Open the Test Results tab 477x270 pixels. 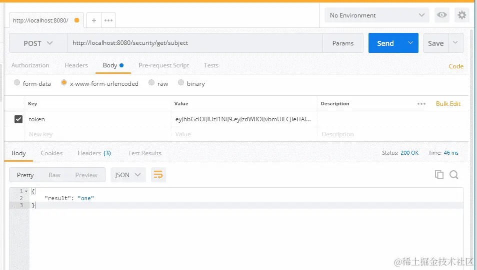144,153
